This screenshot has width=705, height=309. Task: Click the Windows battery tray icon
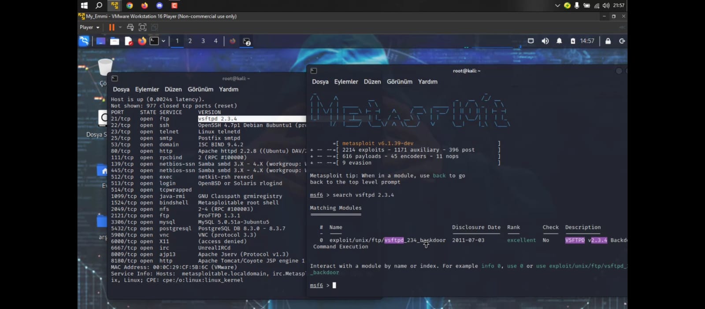tap(586, 5)
